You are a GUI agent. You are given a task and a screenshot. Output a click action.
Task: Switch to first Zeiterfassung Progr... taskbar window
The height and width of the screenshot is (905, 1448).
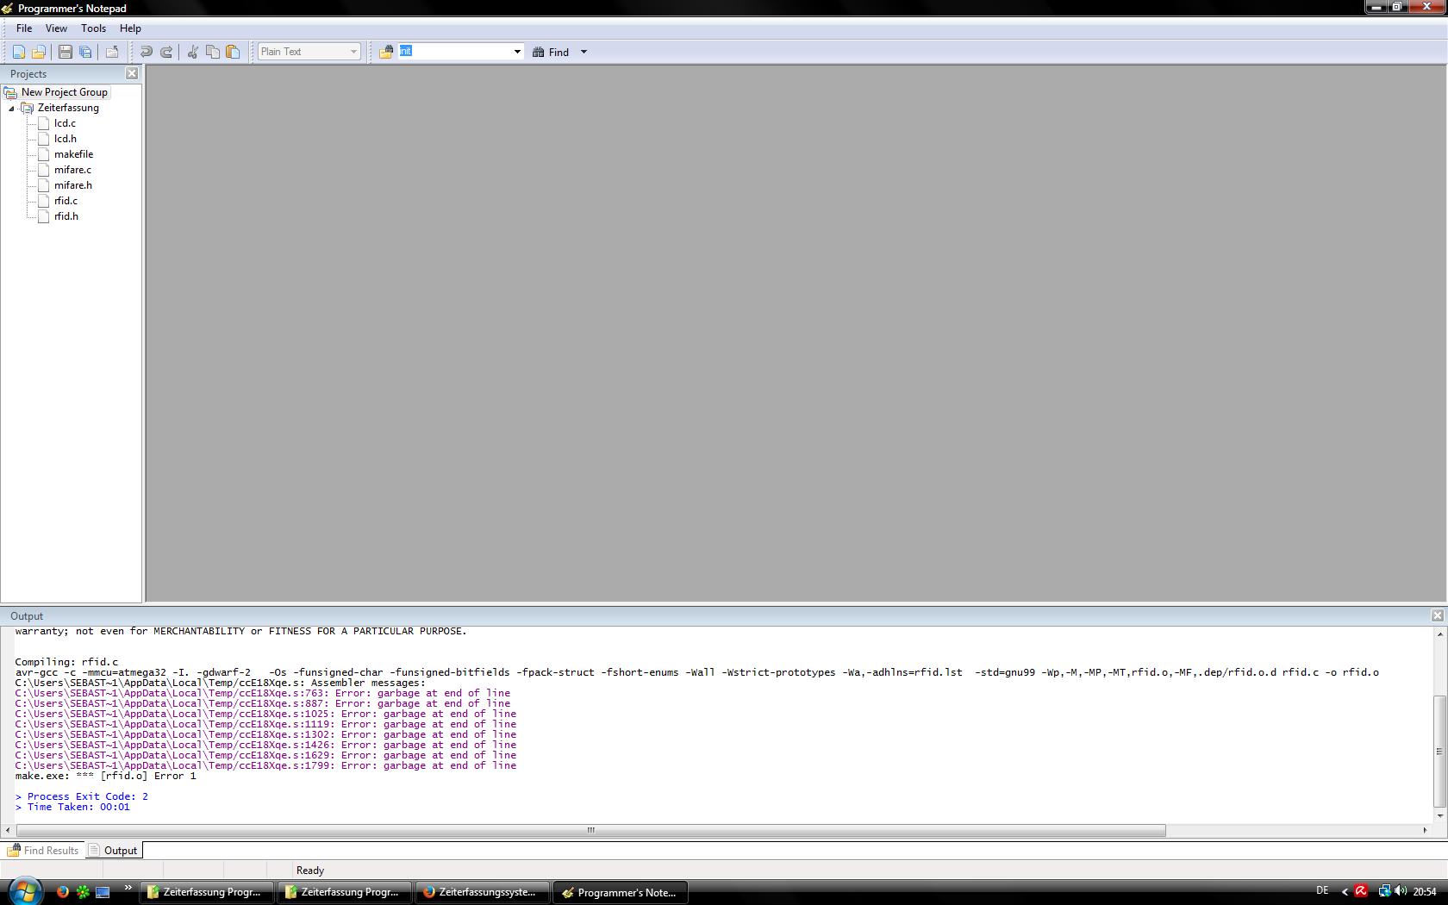pyautogui.click(x=206, y=892)
